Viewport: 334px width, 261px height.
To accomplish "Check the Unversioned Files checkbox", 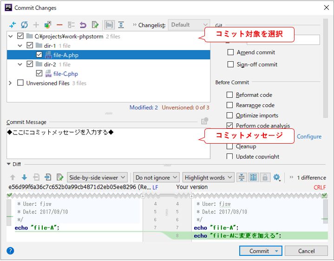I will (20, 83).
